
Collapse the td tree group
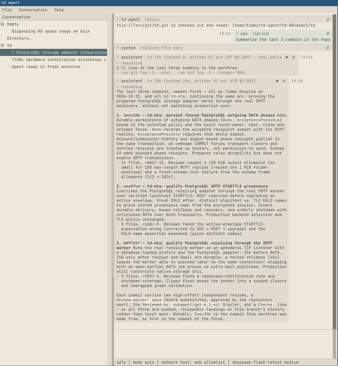[2, 45]
